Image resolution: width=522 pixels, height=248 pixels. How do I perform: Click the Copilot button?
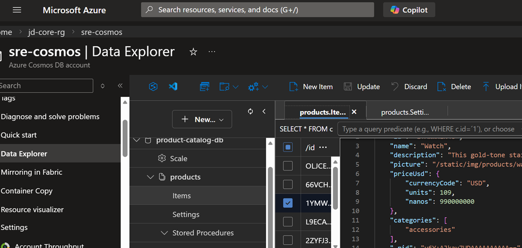[x=409, y=10]
